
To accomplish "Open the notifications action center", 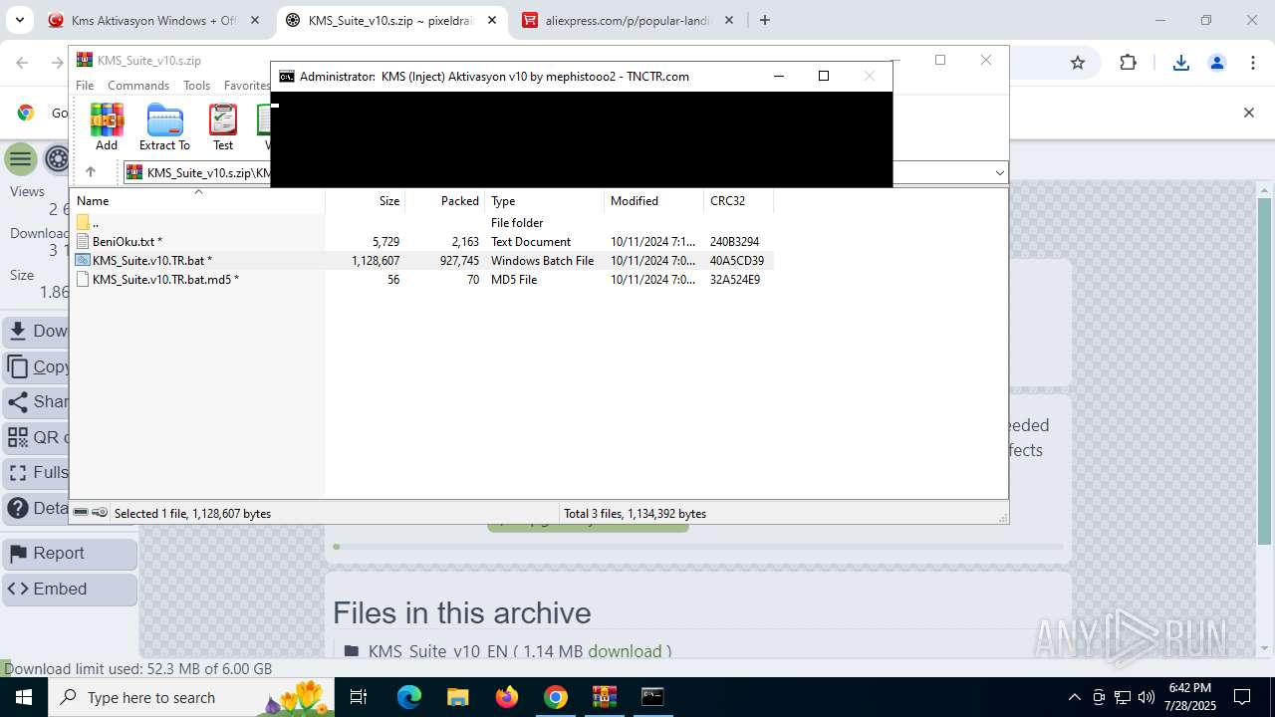I will pos(1242,697).
